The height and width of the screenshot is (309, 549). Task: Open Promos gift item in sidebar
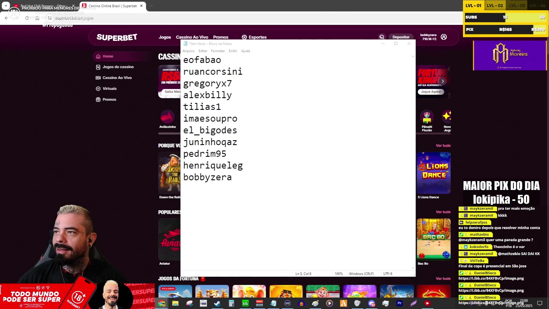pyautogui.click(x=106, y=100)
